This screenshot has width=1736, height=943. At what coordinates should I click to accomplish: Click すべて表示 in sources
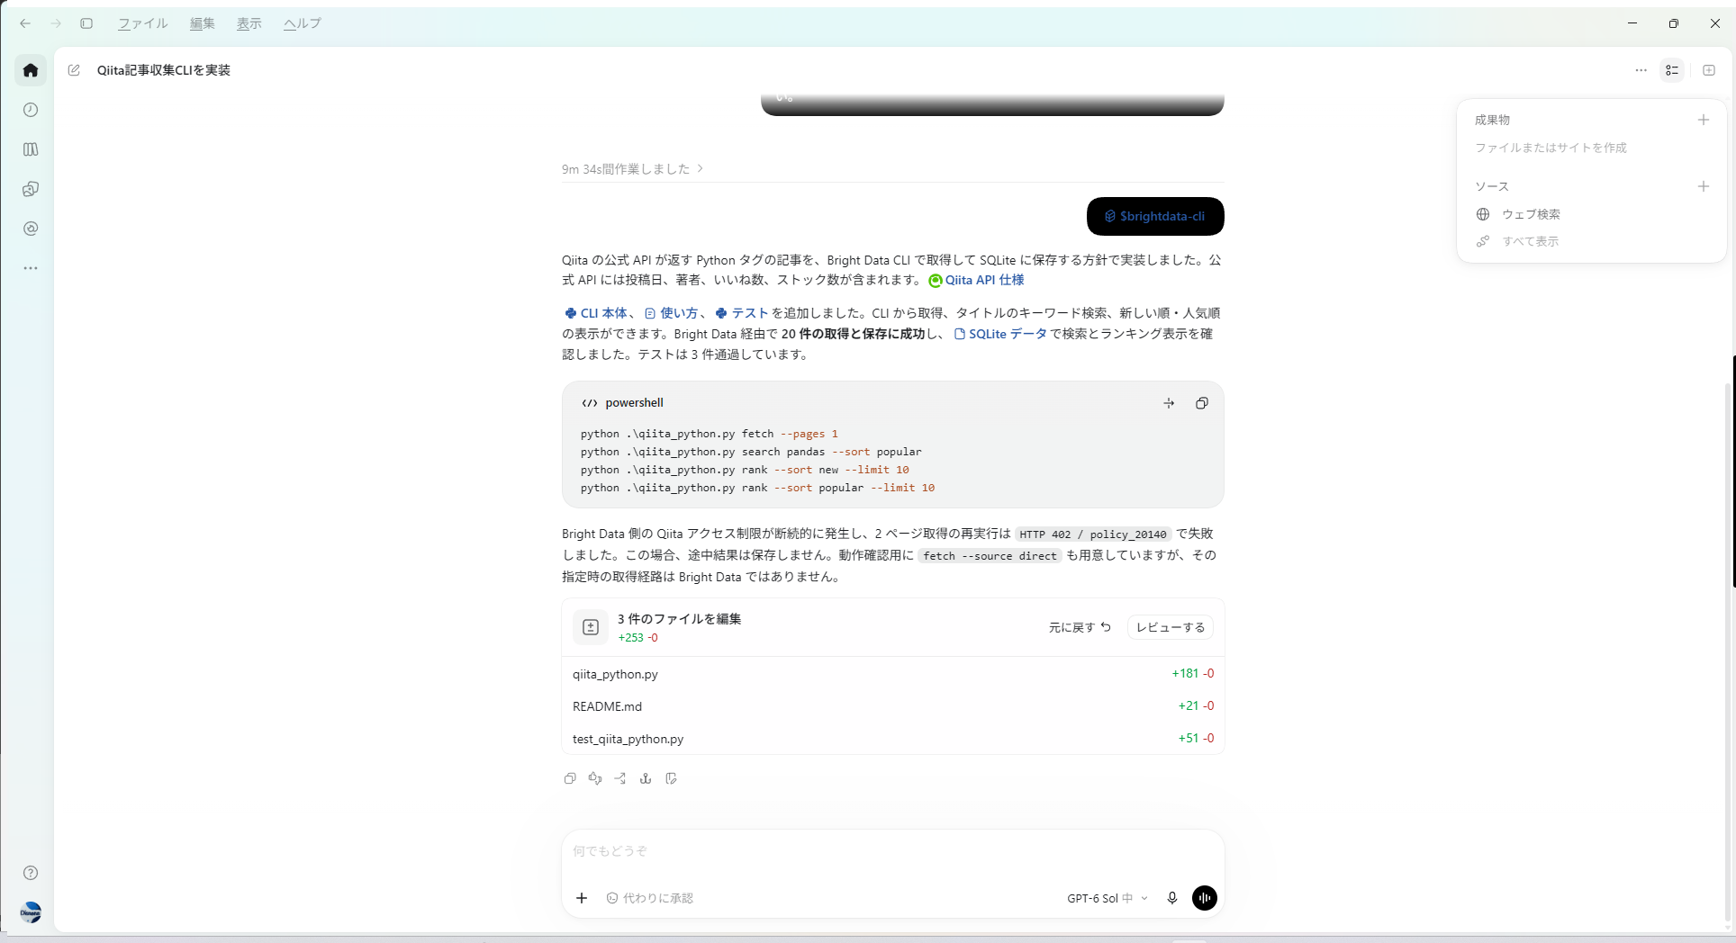pyautogui.click(x=1518, y=241)
